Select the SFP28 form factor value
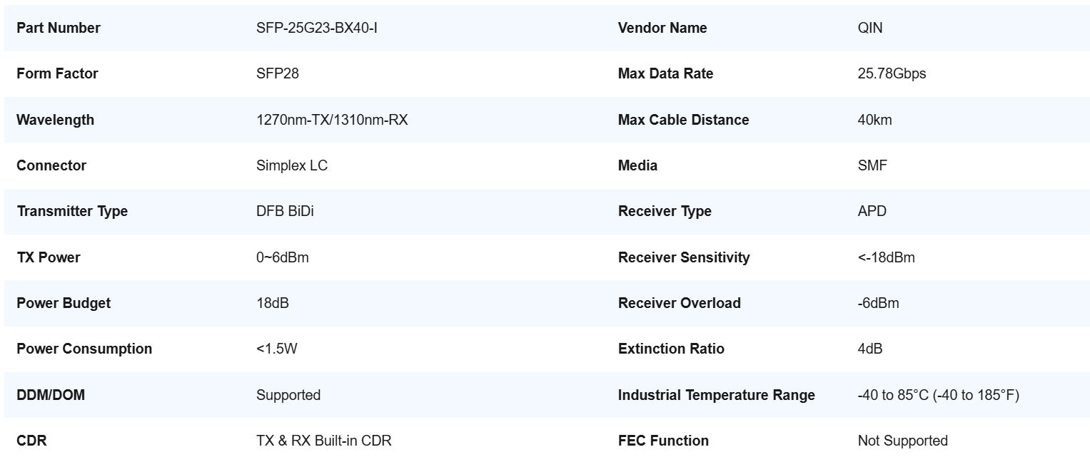 coord(277,73)
